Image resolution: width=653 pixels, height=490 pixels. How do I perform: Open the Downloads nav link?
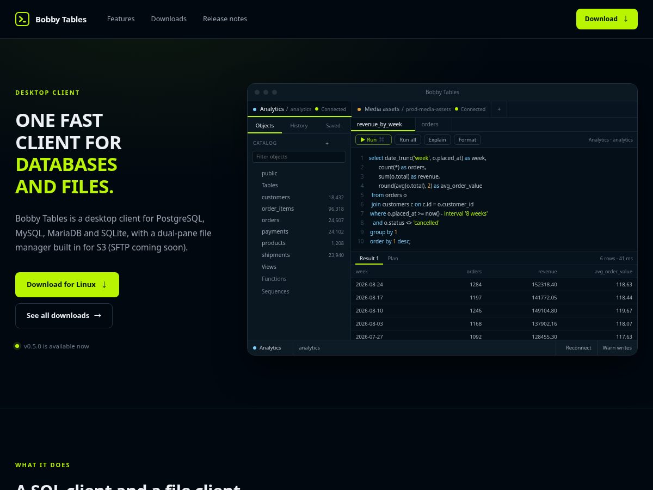click(169, 19)
